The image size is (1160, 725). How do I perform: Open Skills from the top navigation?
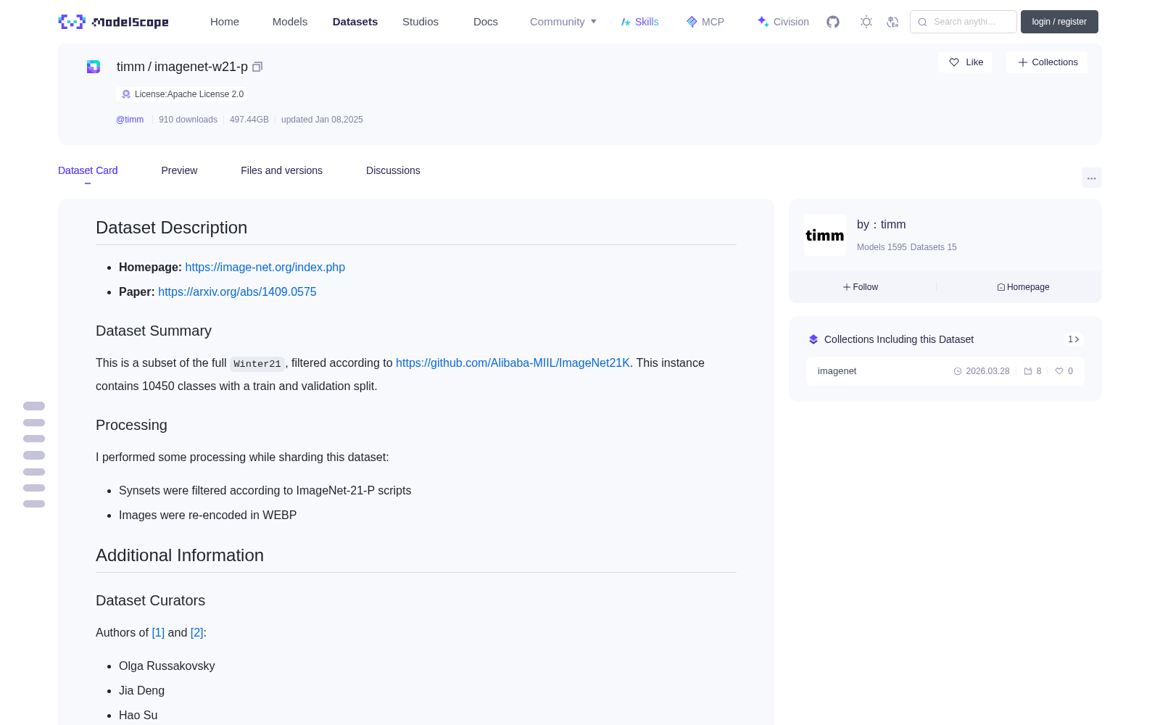(640, 22)
